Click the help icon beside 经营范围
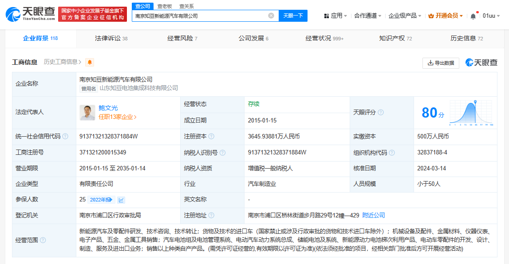Viewport: 509px width, 264px height. [43, 240]
